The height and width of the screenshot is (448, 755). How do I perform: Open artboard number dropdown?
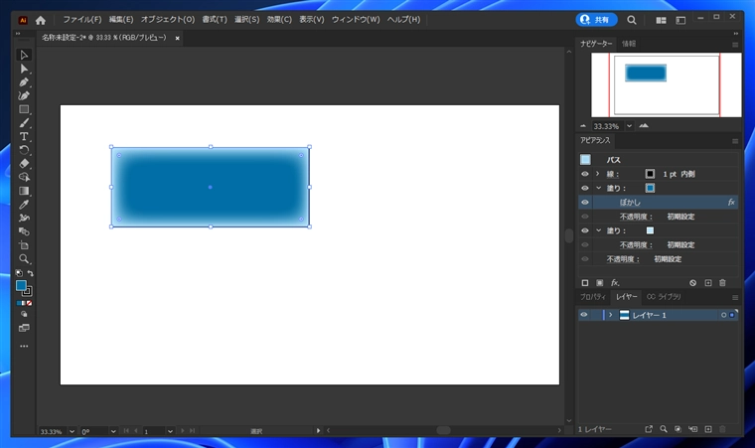[170, 431]
